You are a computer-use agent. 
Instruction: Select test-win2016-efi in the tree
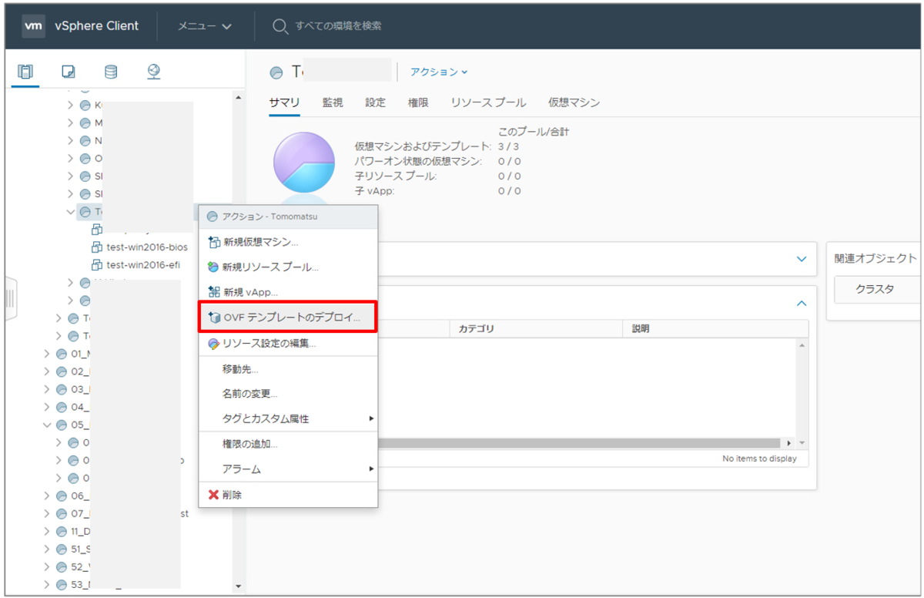pyautogui.click(x=143, y=265)
